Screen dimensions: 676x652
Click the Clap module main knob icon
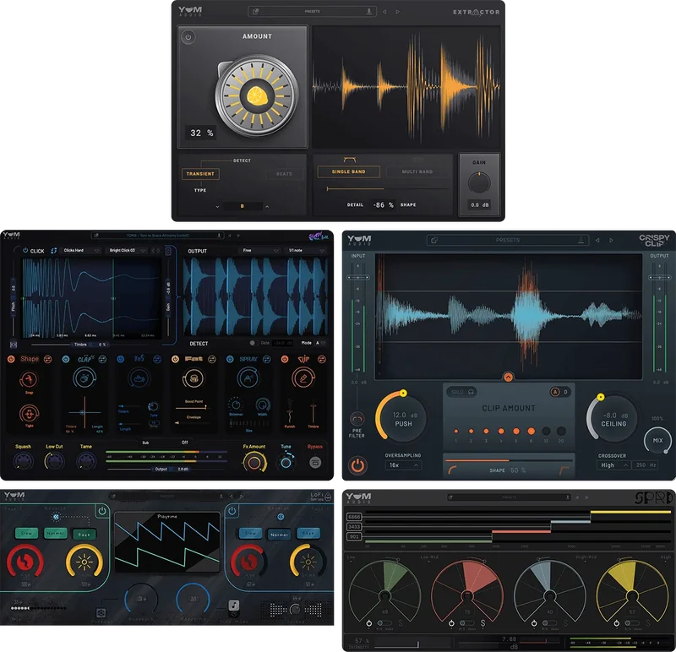(x=84, y=378)
